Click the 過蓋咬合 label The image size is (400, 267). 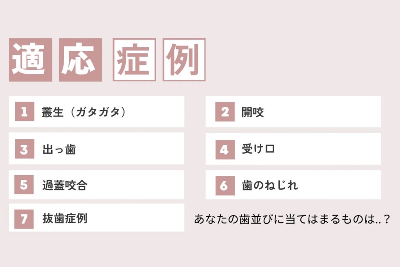tap(64, 185)
